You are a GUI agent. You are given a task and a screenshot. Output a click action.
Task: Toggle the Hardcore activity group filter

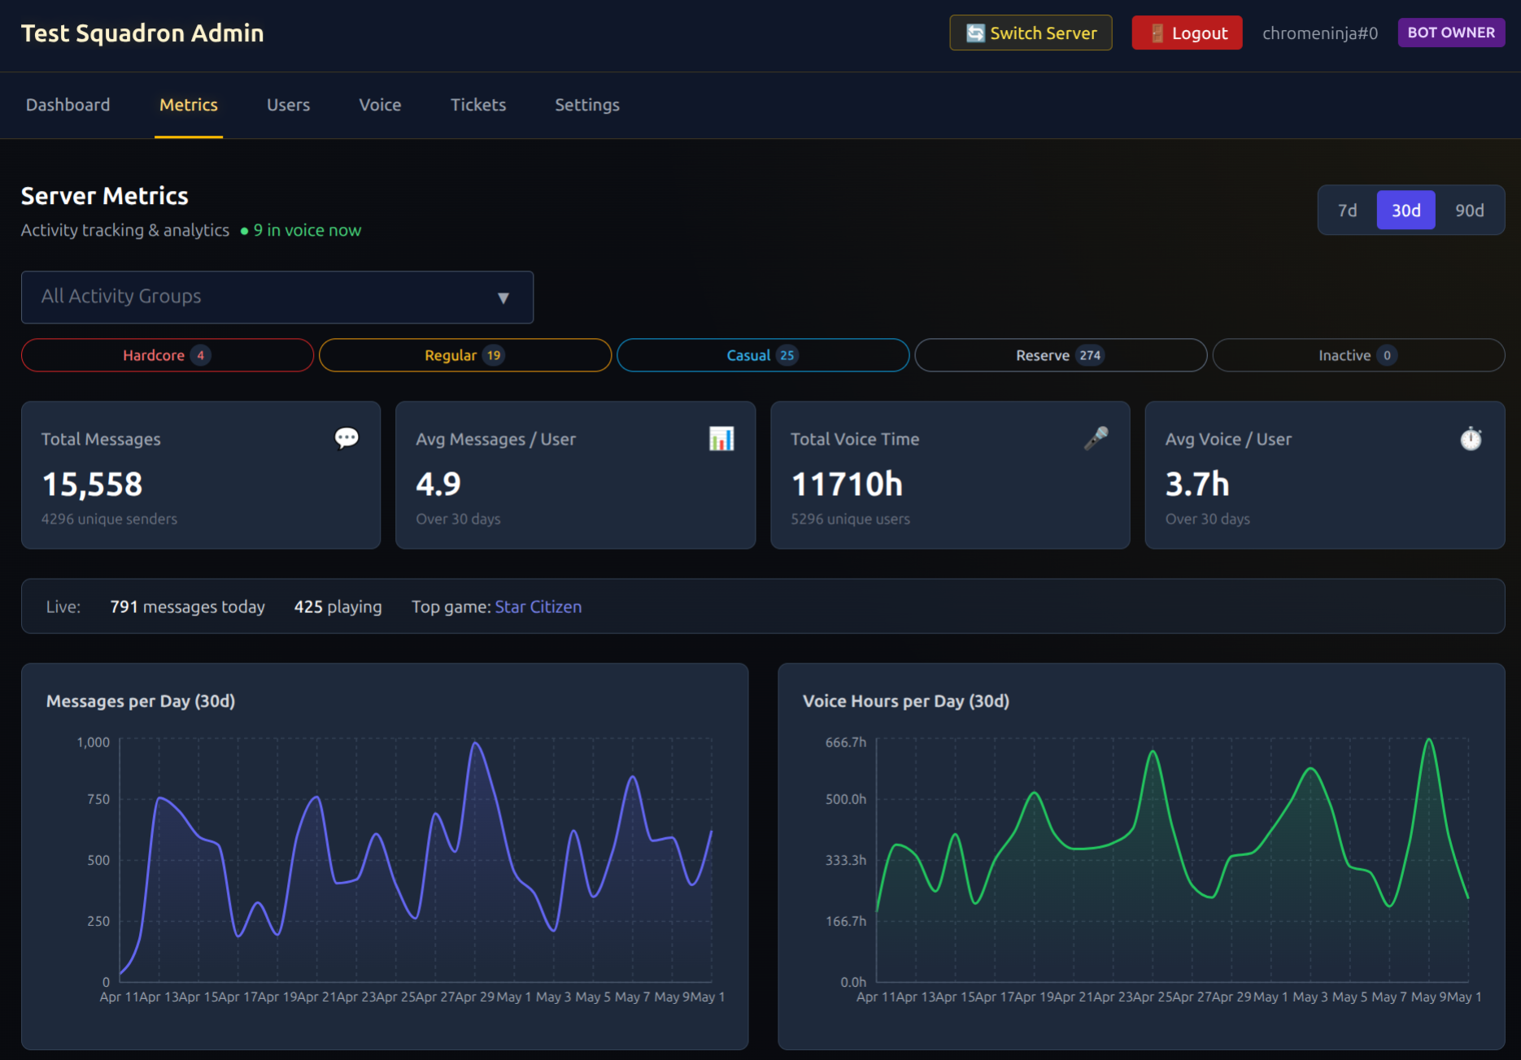(x=168, y=355)
